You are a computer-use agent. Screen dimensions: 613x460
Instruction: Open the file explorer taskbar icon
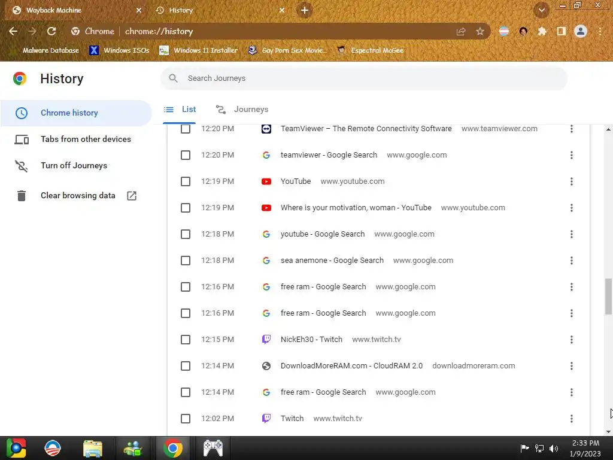point(93,449)
